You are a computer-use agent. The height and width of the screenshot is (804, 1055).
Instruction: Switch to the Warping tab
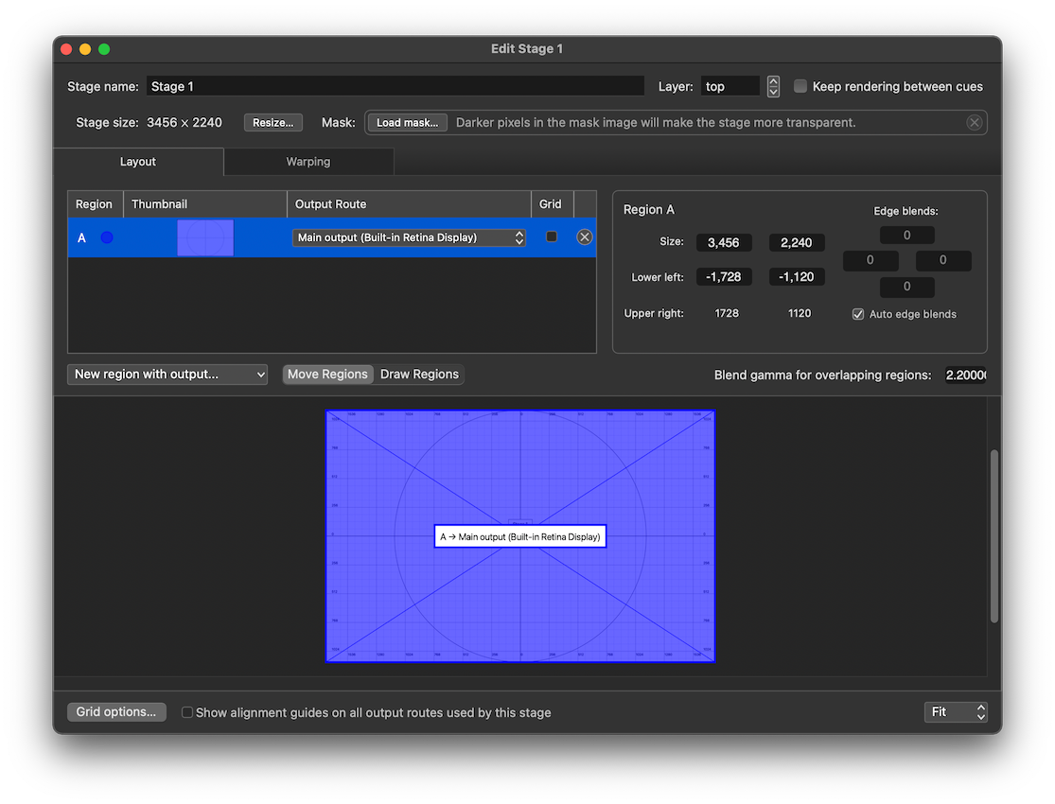pos(308,161)
